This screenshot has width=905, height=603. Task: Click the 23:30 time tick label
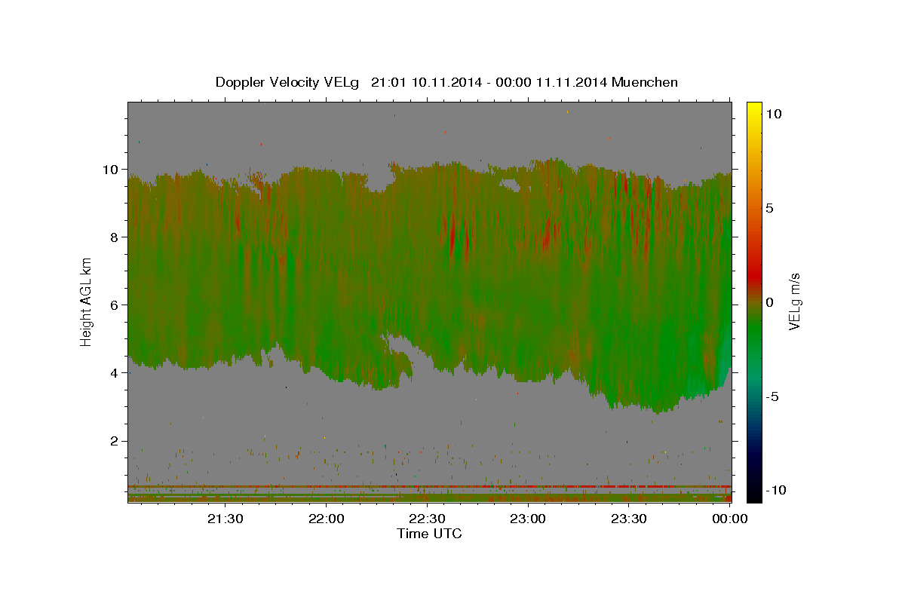tap(629, 519)
